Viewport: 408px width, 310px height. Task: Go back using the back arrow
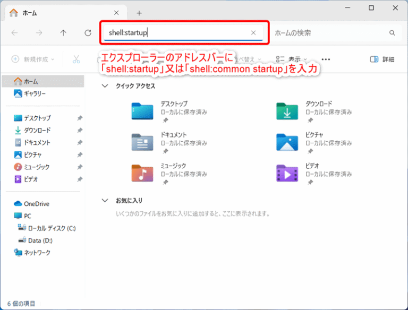[x=14, y=33]
